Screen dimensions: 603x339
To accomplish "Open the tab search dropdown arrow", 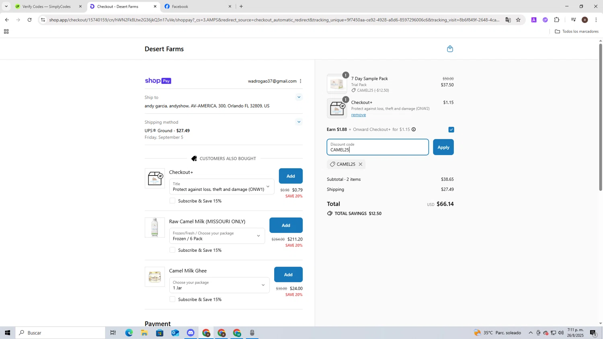I will coord(6,6).
